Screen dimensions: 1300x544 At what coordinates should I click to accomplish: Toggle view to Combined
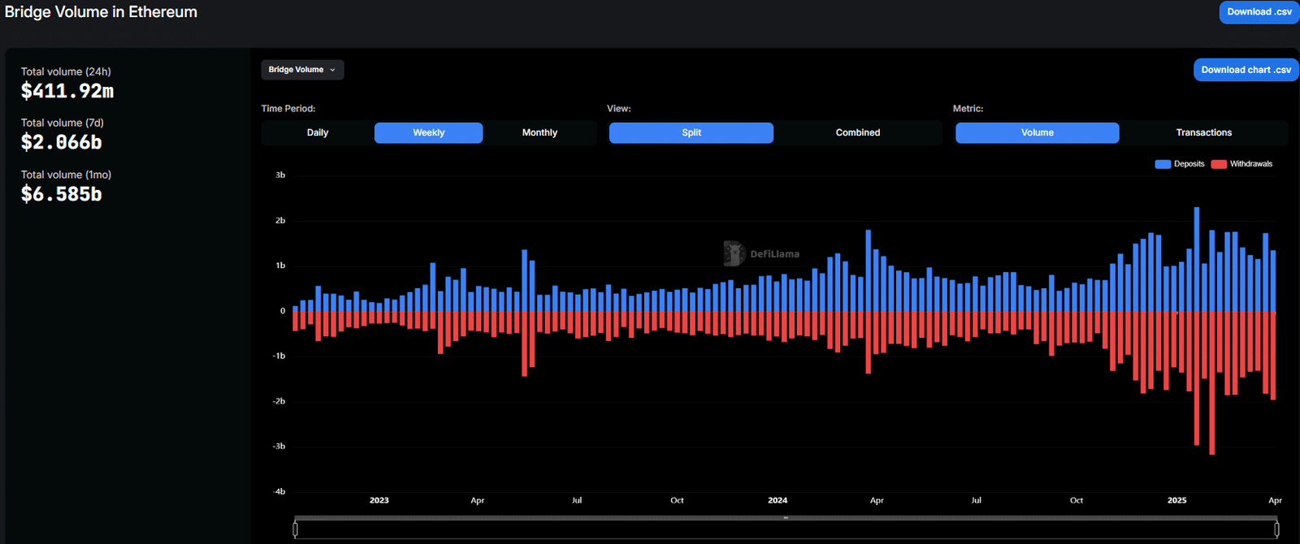(x=857, y=132)
